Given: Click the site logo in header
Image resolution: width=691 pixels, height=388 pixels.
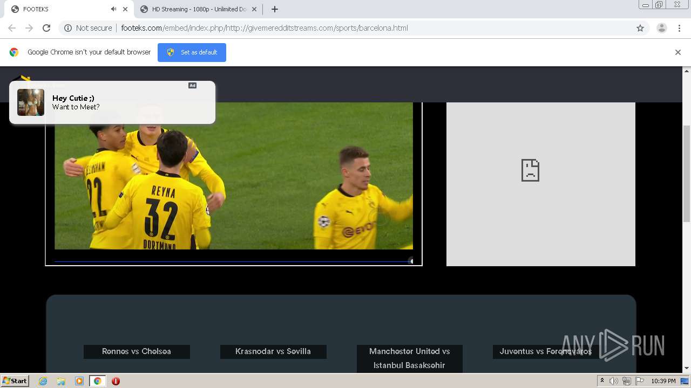Looking at the screenshot, I should [22, 79].
